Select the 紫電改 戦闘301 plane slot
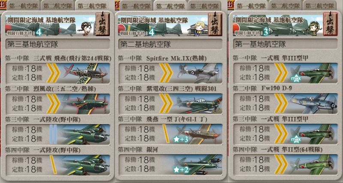 (170, 104)
